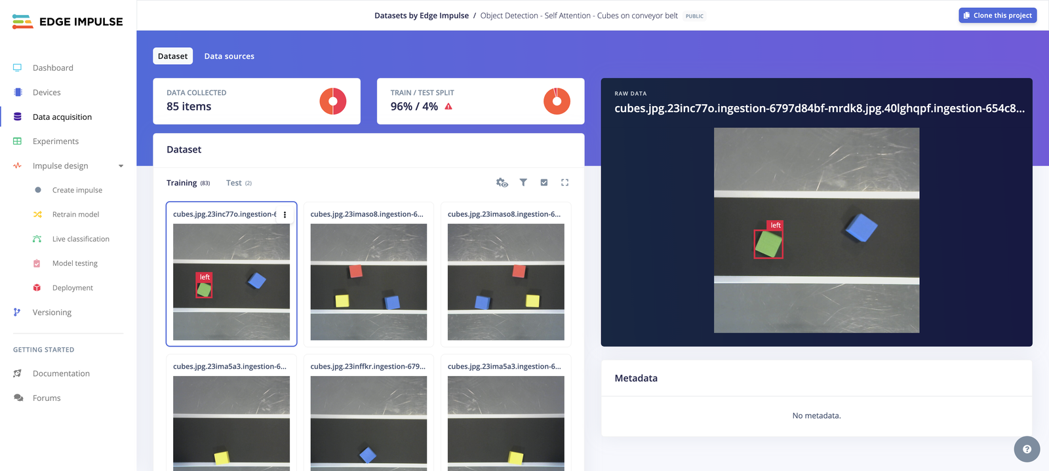Click the Edge Impulse logo

coord(68,22)
